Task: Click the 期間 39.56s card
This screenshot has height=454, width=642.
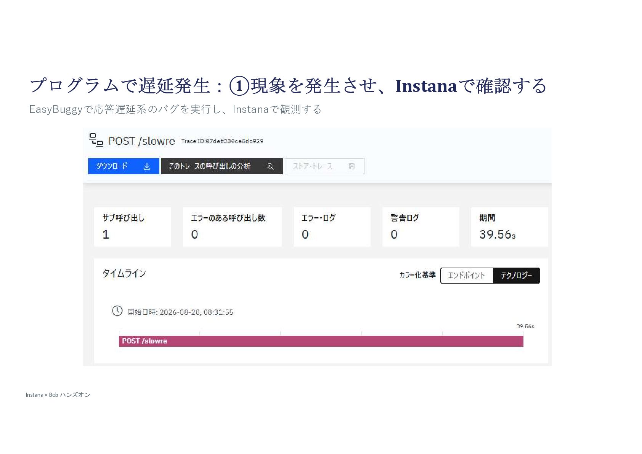Action: click(x=509, y=227)
